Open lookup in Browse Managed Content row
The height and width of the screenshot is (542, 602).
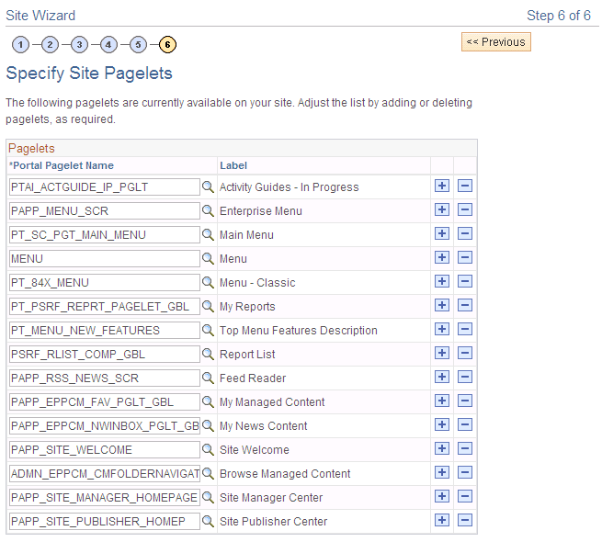pos(208,473)
